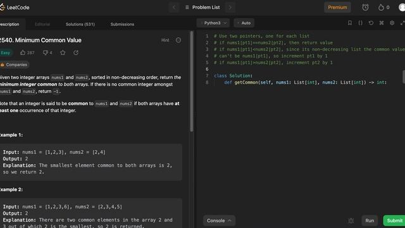
Task: Click the circle icon next to Hint
Action: point(178,40)
